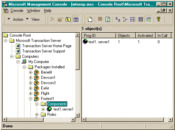Click the Benefit package icon
Image resolution: width=175 pixels, height=130 pixels.
tap(37, 72)
